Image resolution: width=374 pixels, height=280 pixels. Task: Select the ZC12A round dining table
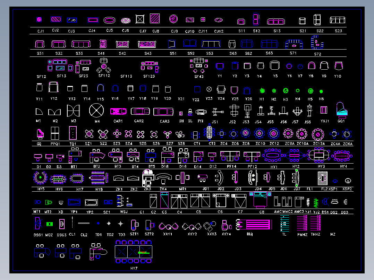pos(318,134)
